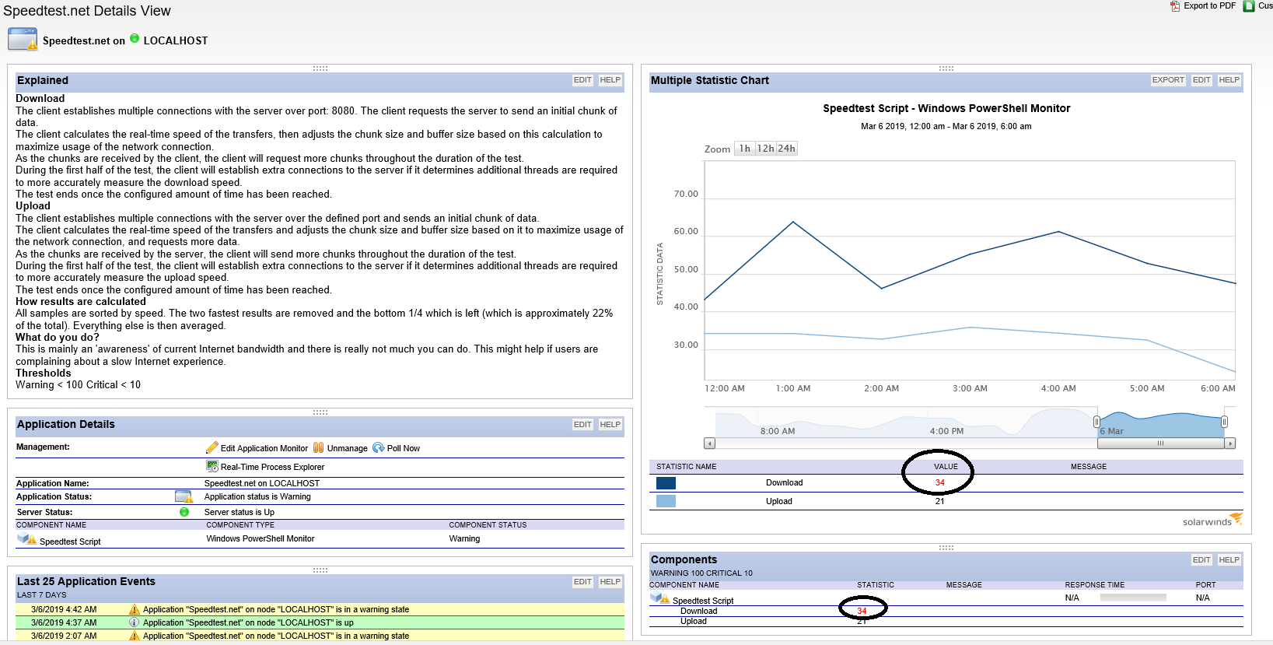Click the event text dated 3/6/2019 4:37 AM
The image size is (1273, 645).
coord(248,623)
